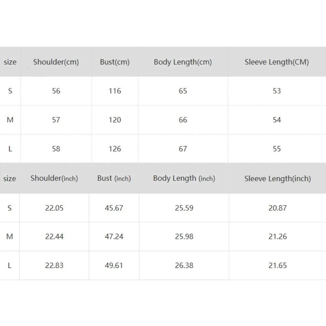This screenshot has height=326, width=326.
Task: Click the Shoulder(cm) column header
Action: tap(56, 62)
